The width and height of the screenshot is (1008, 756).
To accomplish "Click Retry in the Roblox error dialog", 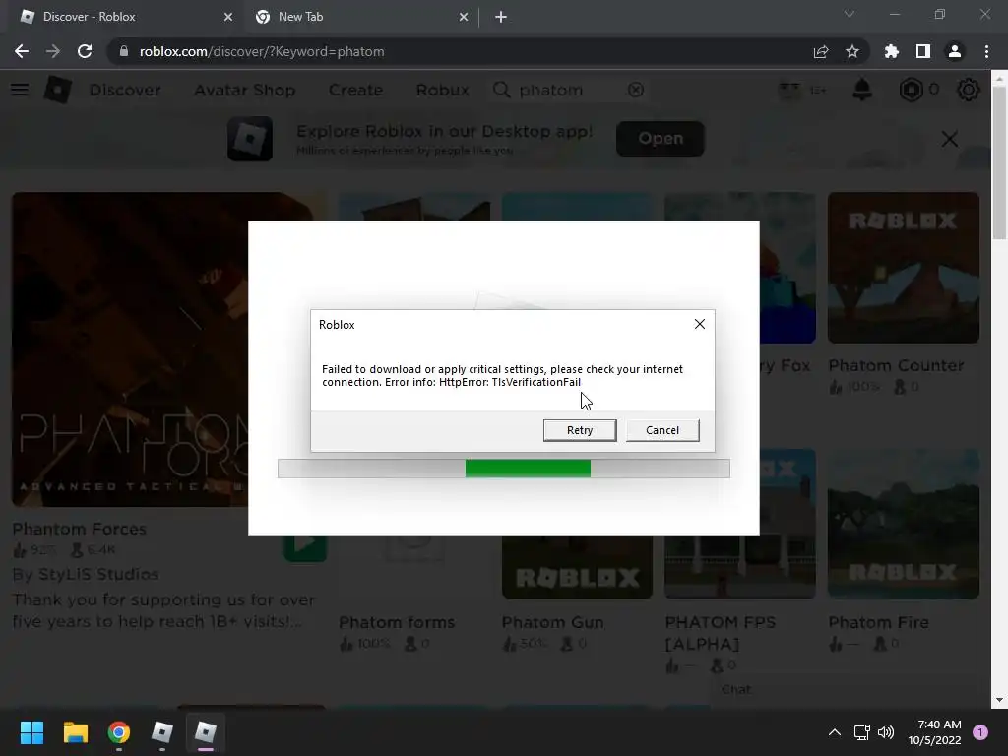I will tap(579, 430).
